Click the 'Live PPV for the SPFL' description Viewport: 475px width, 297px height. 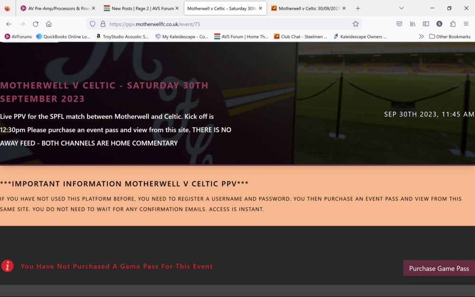[x=116, y=130]
